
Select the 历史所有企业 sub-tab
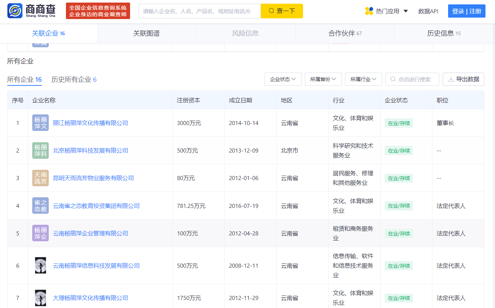[74, 80]
